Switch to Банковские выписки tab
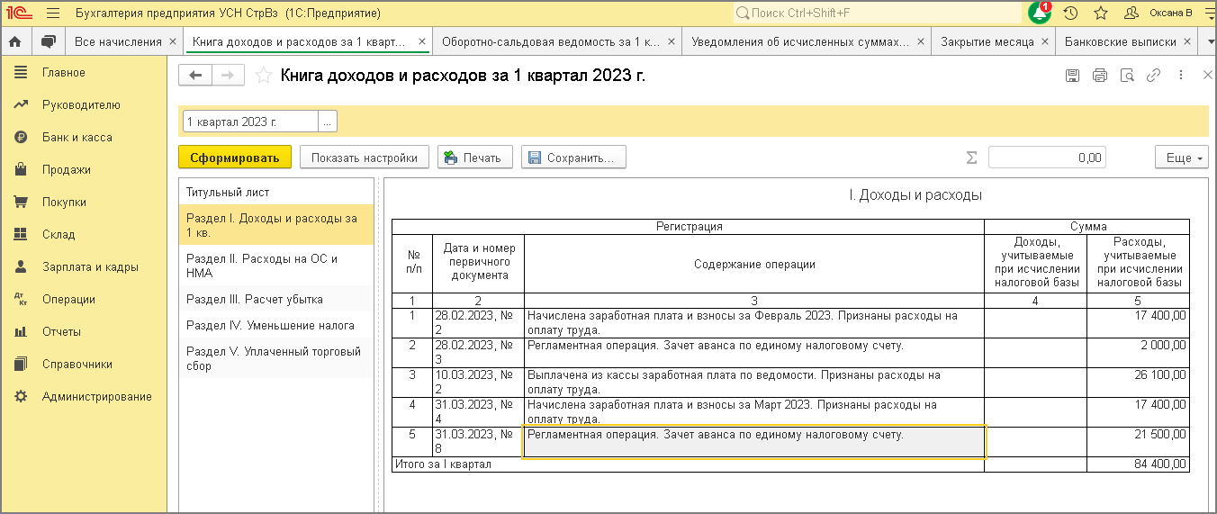The height and width of the screenshot is (514, 1217). pyautogui.click(x=1121, y=41)
